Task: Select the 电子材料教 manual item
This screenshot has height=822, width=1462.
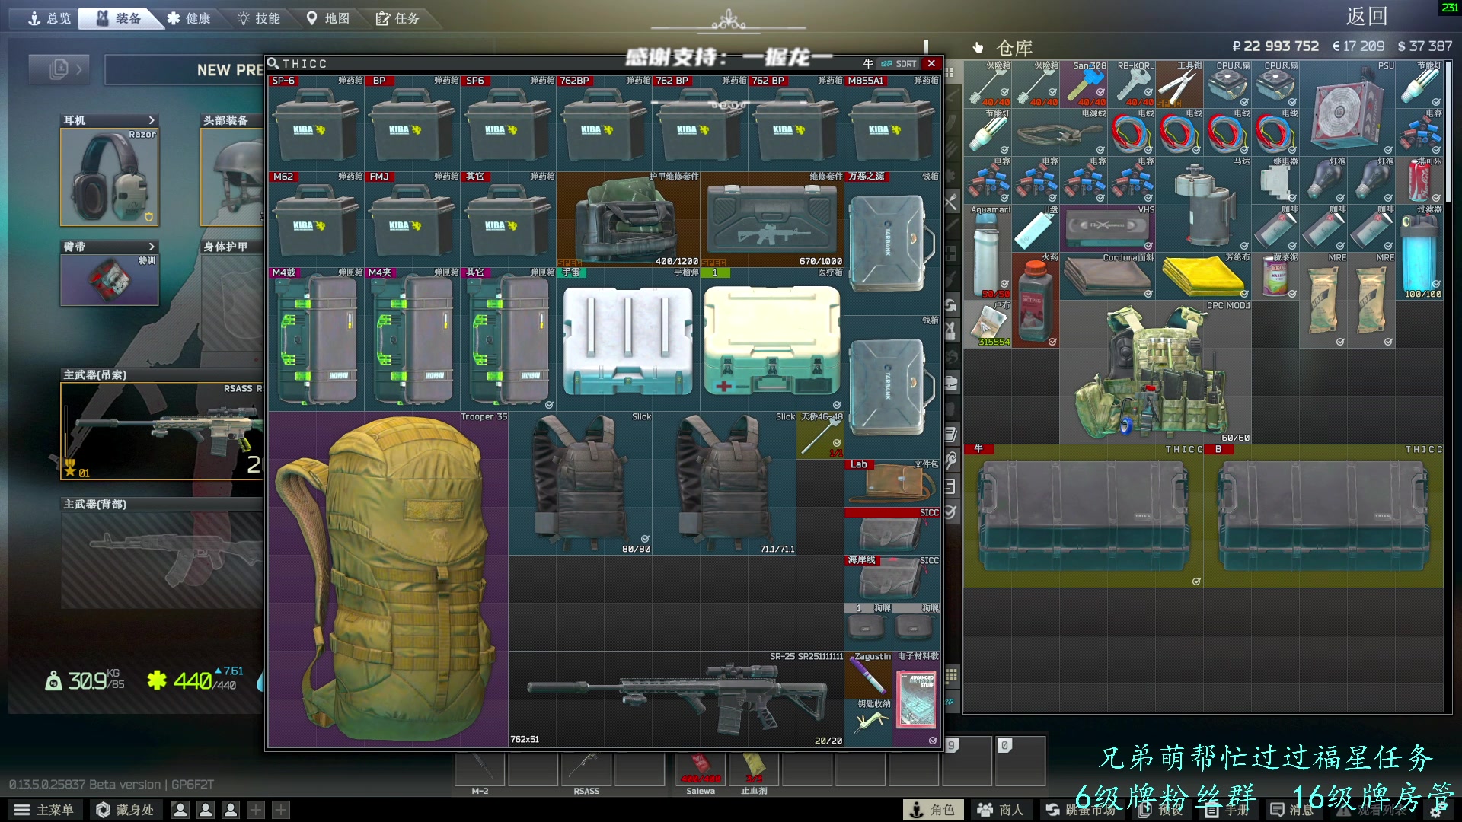Action: click(x=917, y=698)
